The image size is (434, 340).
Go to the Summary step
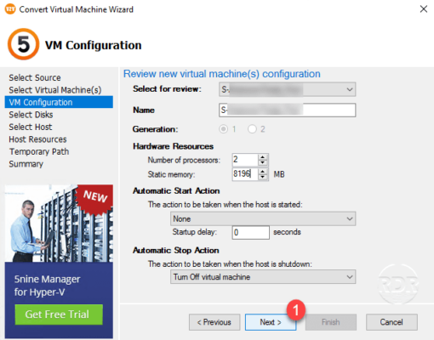[x=26, y=164]
